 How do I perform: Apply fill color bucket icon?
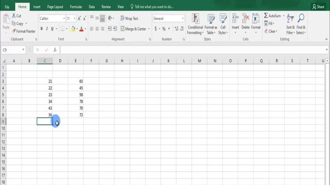coord(73,29)
